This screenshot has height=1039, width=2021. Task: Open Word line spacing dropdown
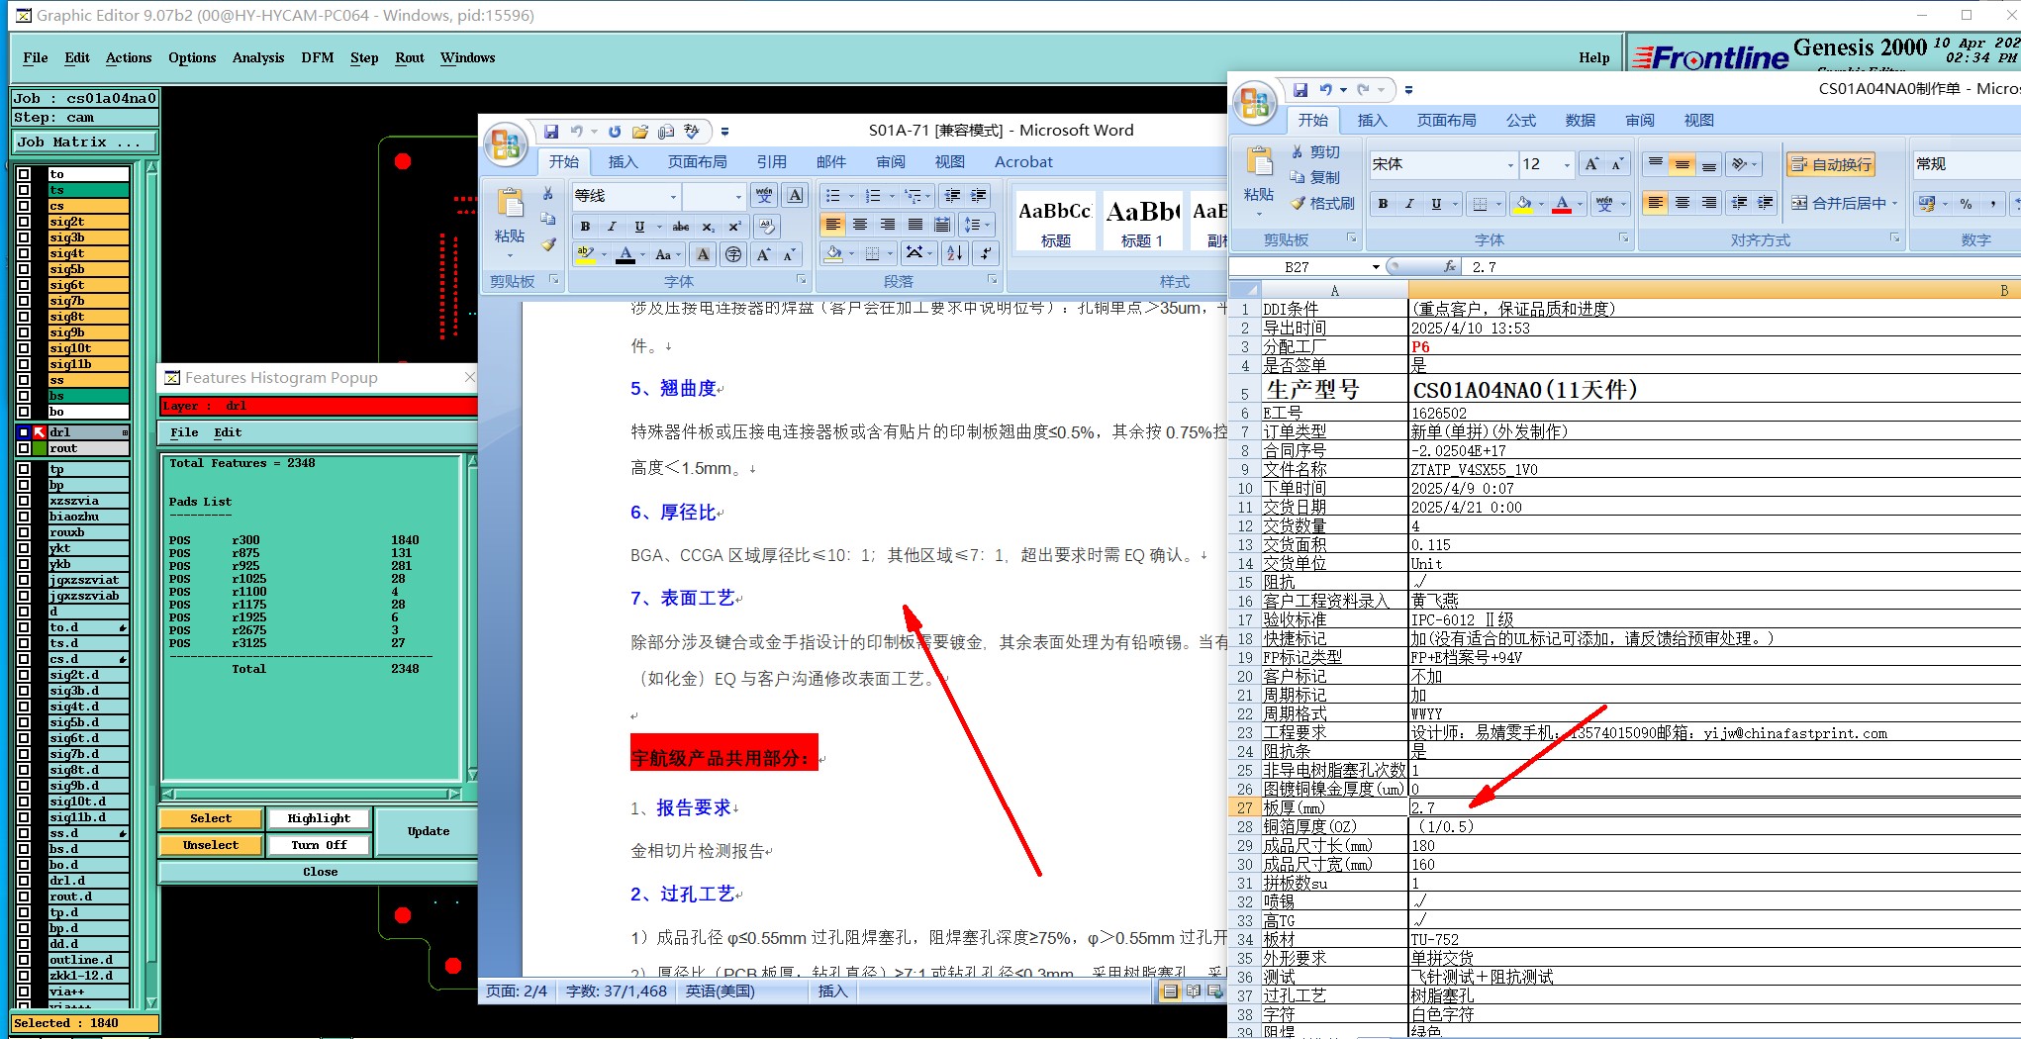coord(975,225)
